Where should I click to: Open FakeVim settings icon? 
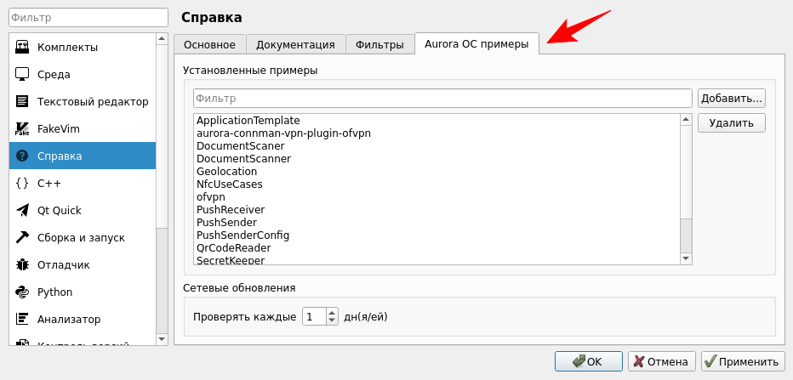click(22, 128)
